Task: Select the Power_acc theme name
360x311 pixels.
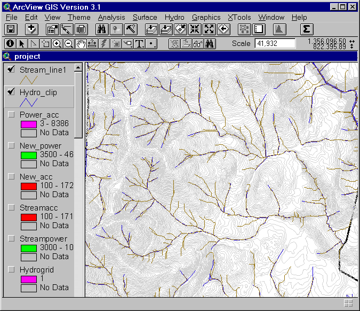Action: [x=39, y=115]
